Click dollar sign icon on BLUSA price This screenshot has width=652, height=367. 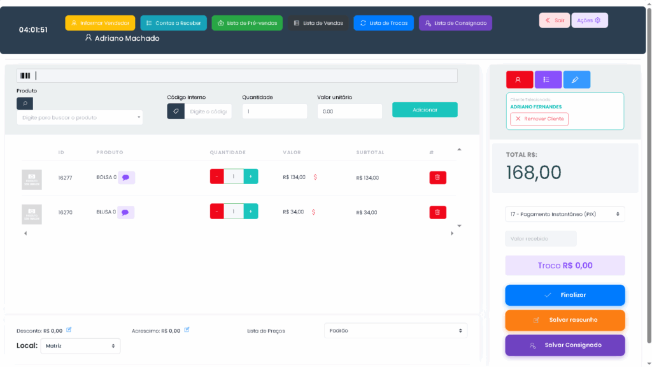coord(315,212)
